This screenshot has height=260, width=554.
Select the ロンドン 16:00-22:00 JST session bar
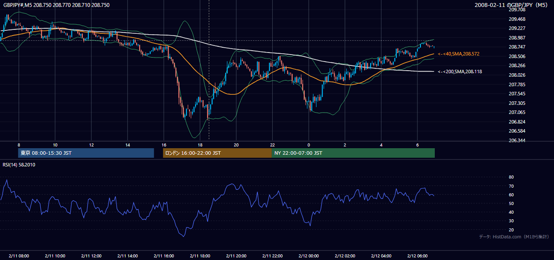click(217, 153)
